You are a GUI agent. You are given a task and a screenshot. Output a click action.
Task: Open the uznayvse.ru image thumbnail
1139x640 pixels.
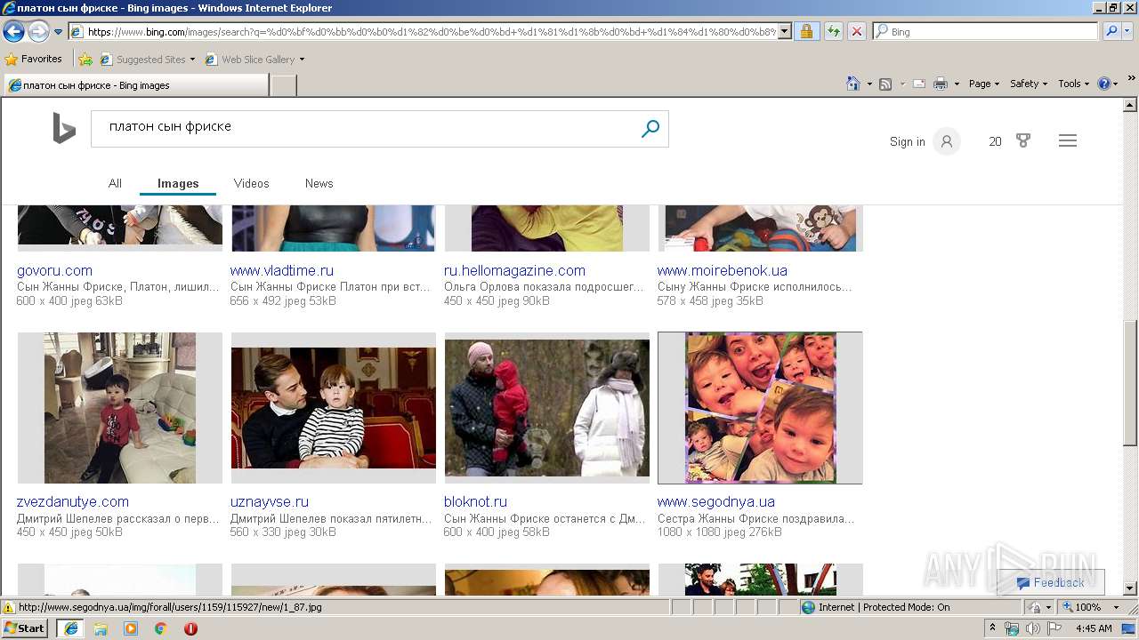click(x=334, y=408)
